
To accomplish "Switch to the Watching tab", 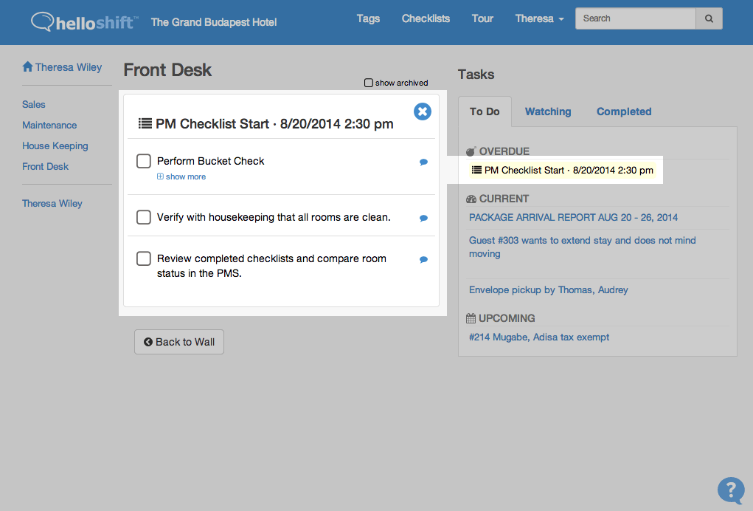I will pos(548,112).
